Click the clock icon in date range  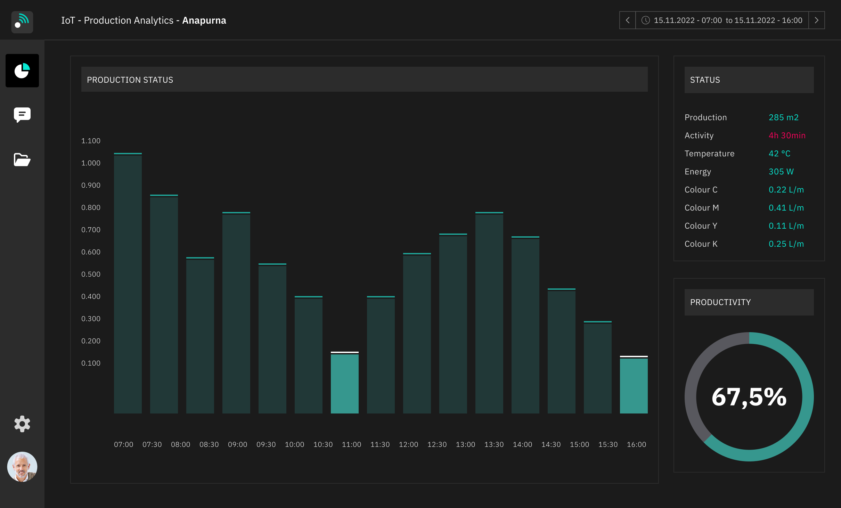point(645,20)
